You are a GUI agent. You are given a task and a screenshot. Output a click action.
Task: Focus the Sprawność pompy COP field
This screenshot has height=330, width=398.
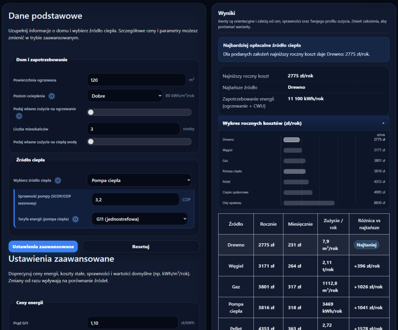pyautogui.click(x=135, y=200)
